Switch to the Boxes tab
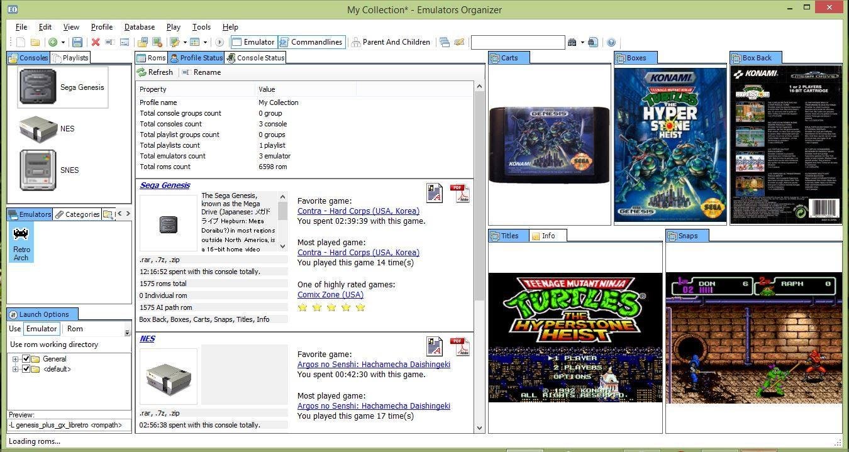This screenshot has height=452, width=849. coord(636,57)
